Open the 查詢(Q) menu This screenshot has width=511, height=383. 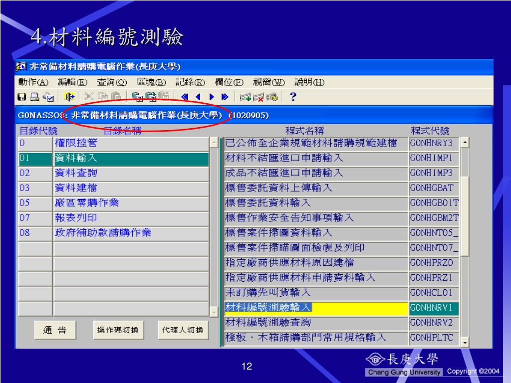pyautogui.click(x=112, y=82)
